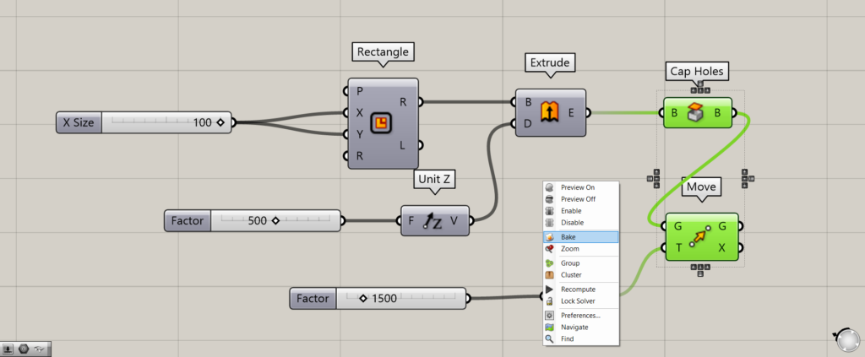Click the hexagon icon in bottom-left toolbar
The image size is (865, 357).
point(24,348)
